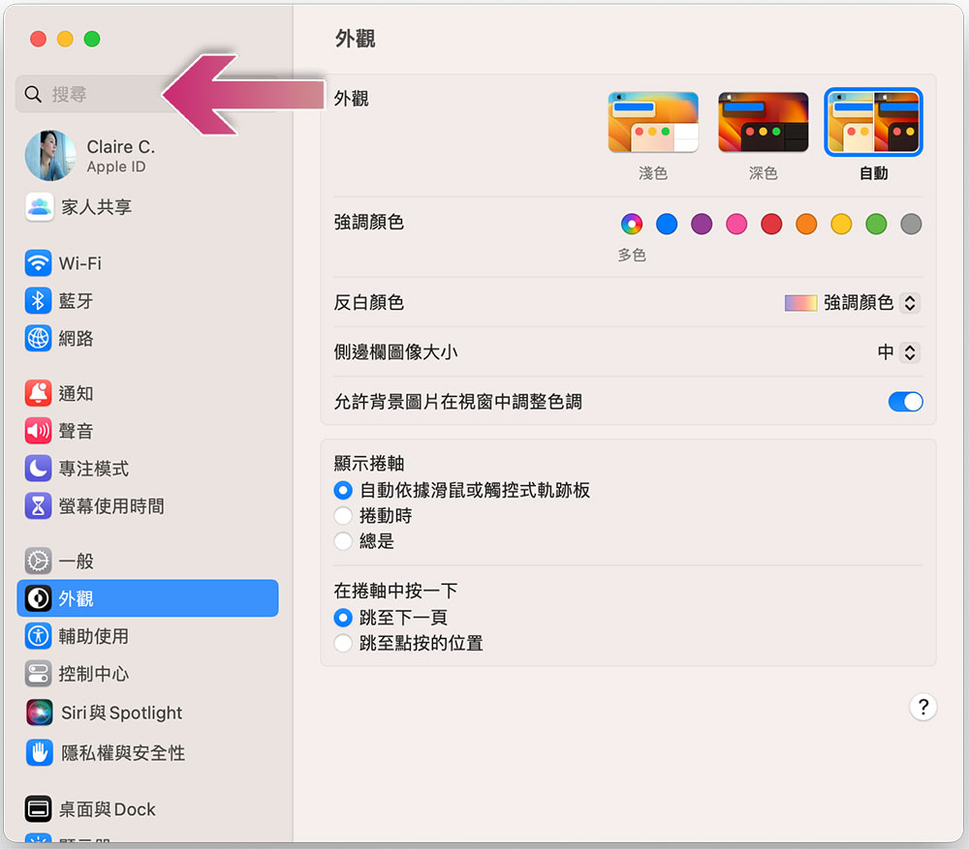Select 跳至下一頁 radio option
Image resolution: width=969 pixels, height=849 pixels.
pos(343,618)
